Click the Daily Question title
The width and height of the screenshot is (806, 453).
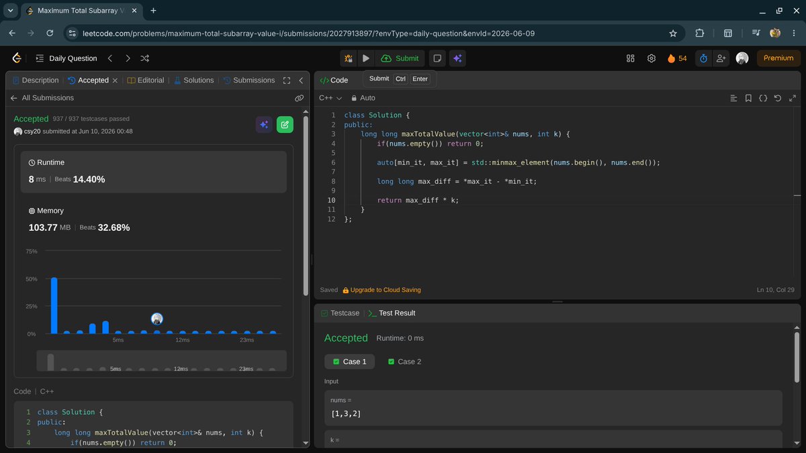pos(73,58)
